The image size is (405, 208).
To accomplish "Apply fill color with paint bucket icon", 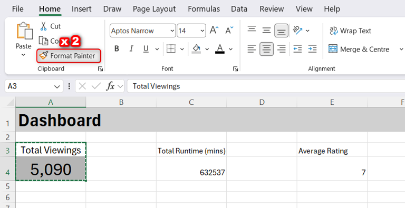I will tap(197, 49).
